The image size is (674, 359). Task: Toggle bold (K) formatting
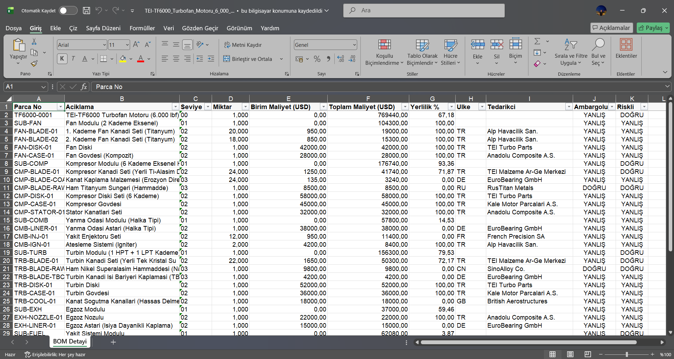click(x=62, y=59)
